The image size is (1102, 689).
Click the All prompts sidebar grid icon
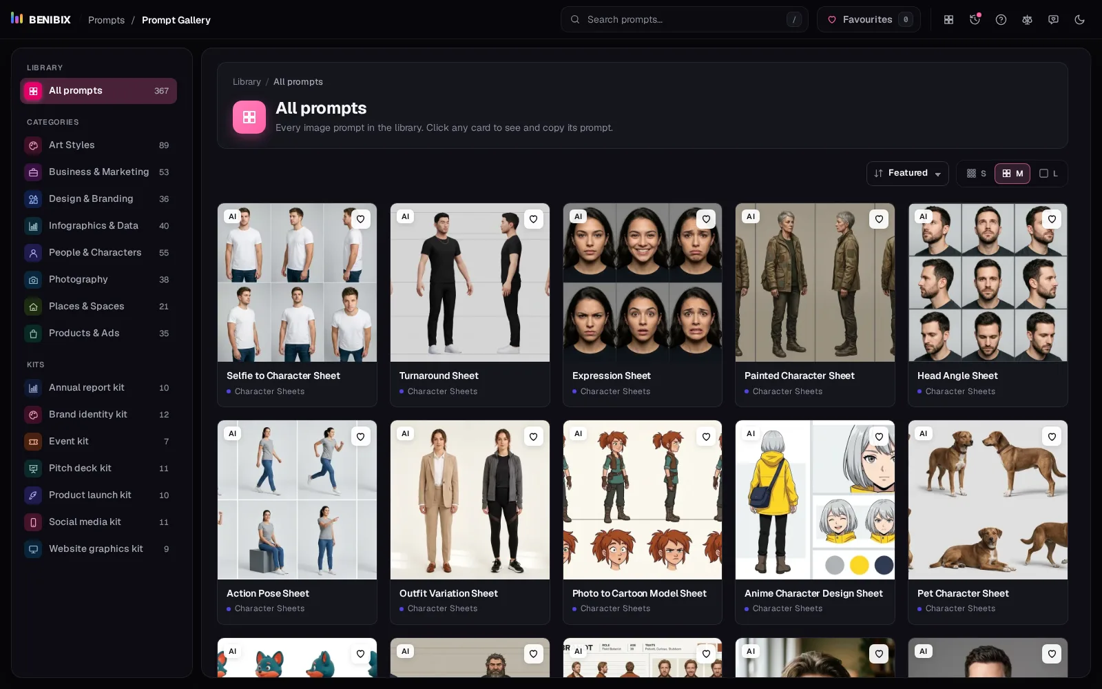click(x=33, y=91)
